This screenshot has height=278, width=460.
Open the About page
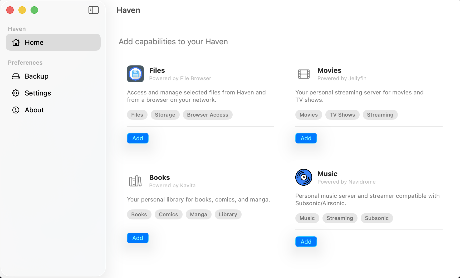[53, 110]
